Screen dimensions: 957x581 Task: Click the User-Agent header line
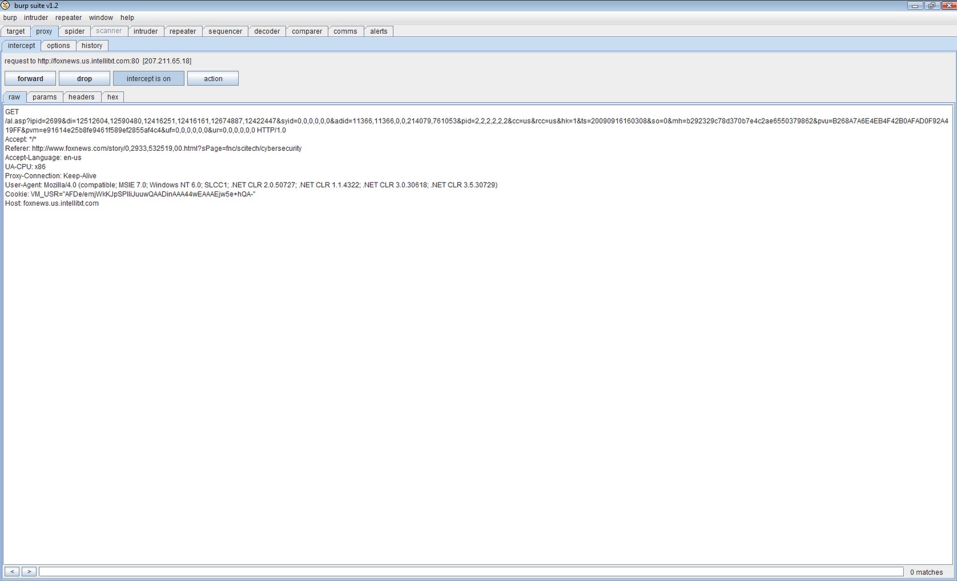tap(251, 185)
